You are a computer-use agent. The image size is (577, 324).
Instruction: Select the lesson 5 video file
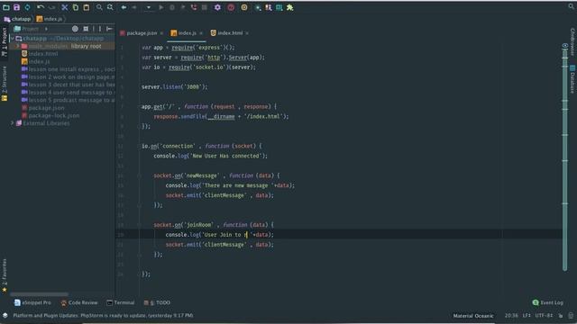coord(69,100)
